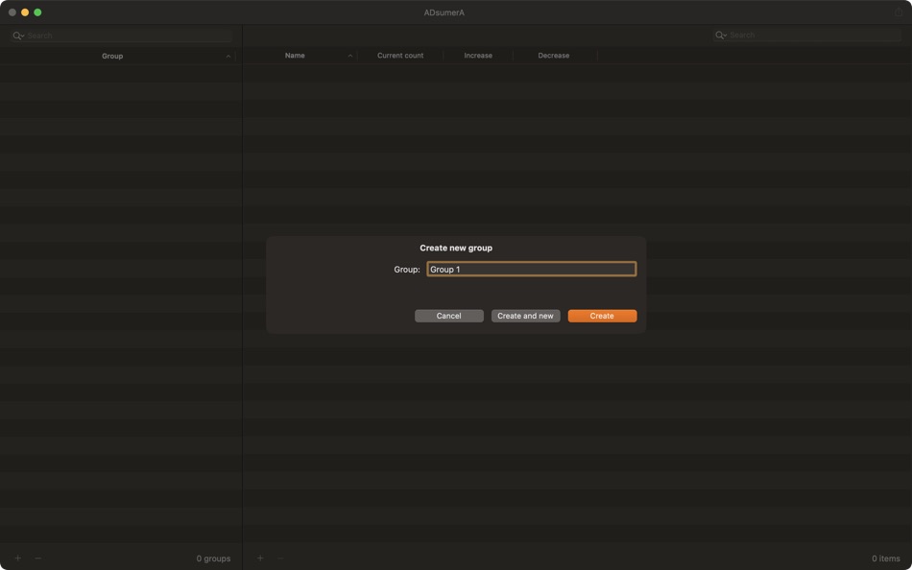
Task: Remove group with minus icon
Action: (x=38, y=558)
